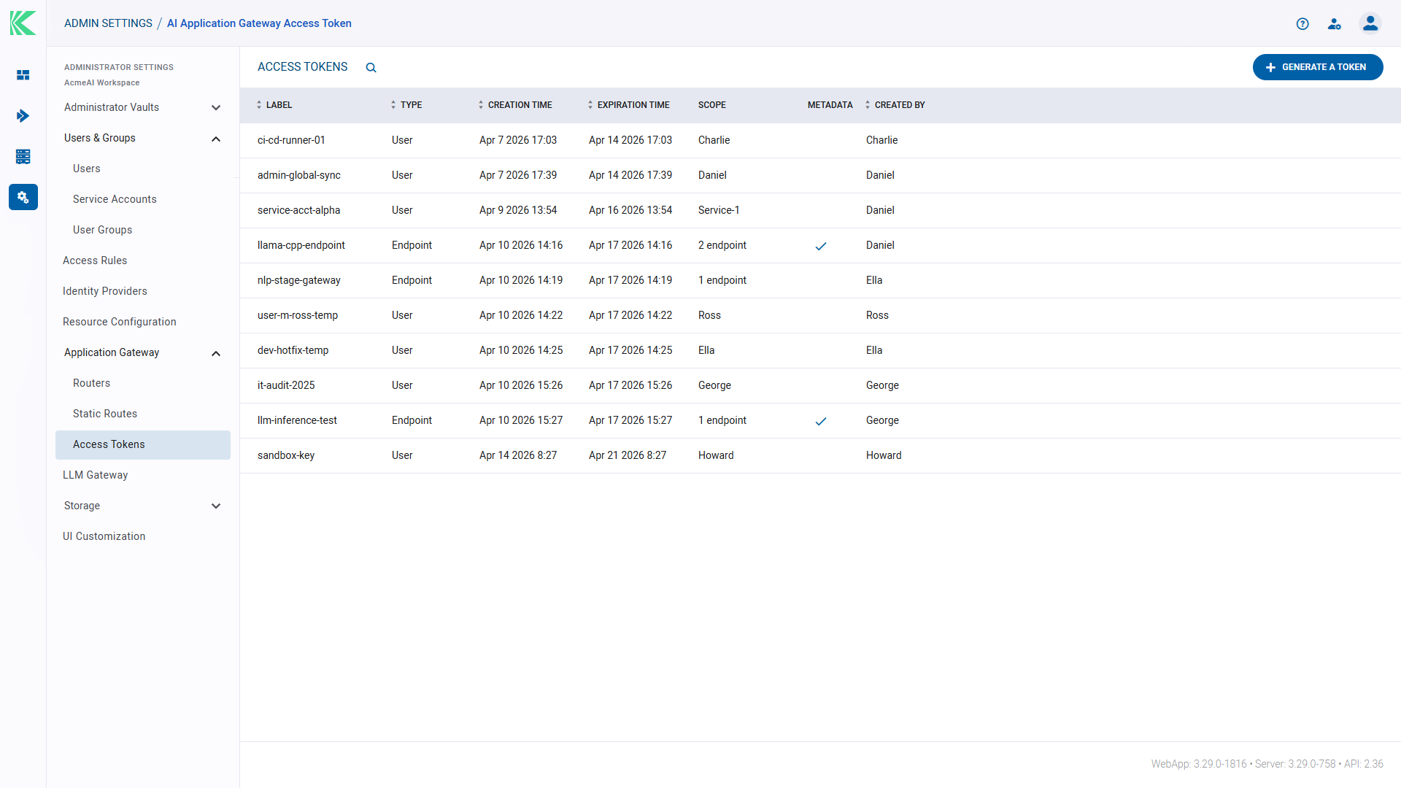Click '2 endpoint' scope cell
The height and width of the screenshot is (788, 1401).
tap(722, 245)
